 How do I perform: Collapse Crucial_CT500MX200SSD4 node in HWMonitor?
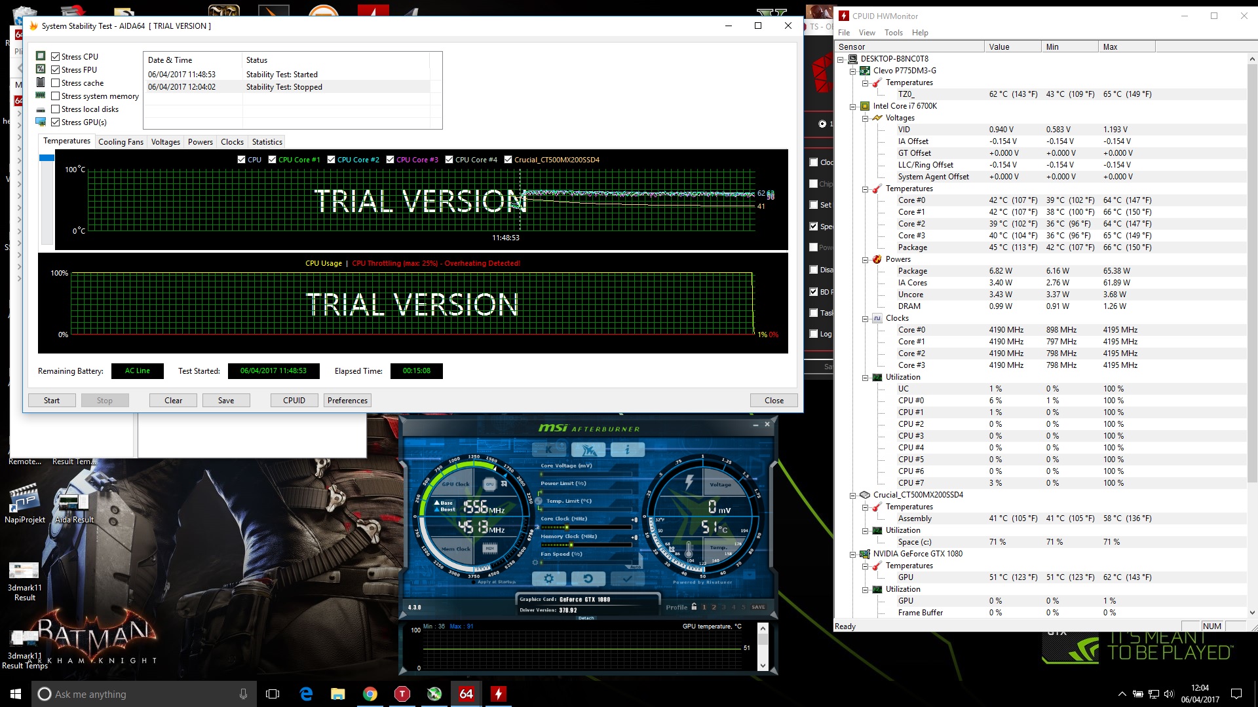[x=853, y=495]
